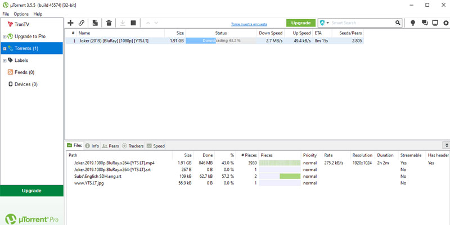This screenshot has width=450, height=225.
Task: Open the Help menu
Action: (38, 13)
